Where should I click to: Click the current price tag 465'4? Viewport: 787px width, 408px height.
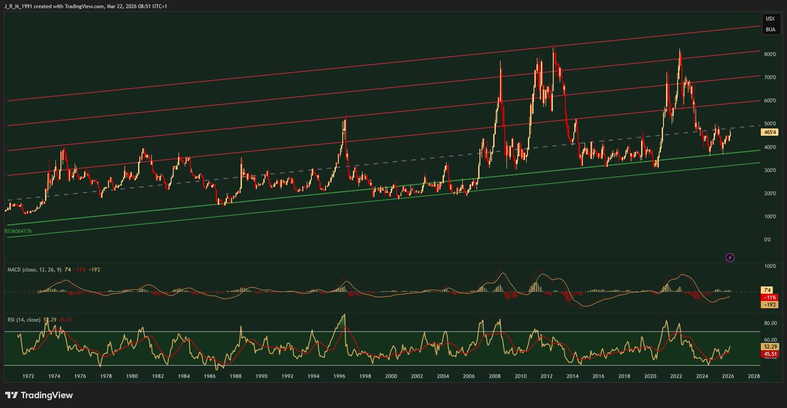click(x=770, y=132)
